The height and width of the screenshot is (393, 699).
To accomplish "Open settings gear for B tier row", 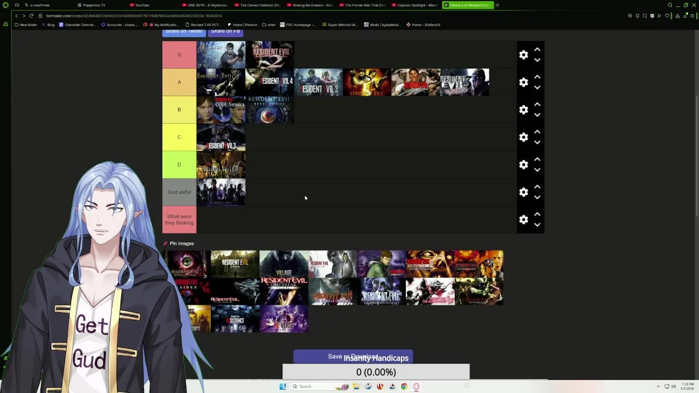I will pyautogui.click(x=524, y=110).
